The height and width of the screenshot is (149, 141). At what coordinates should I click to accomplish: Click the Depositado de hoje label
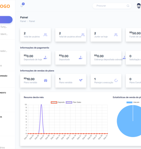tap(33, 59)
